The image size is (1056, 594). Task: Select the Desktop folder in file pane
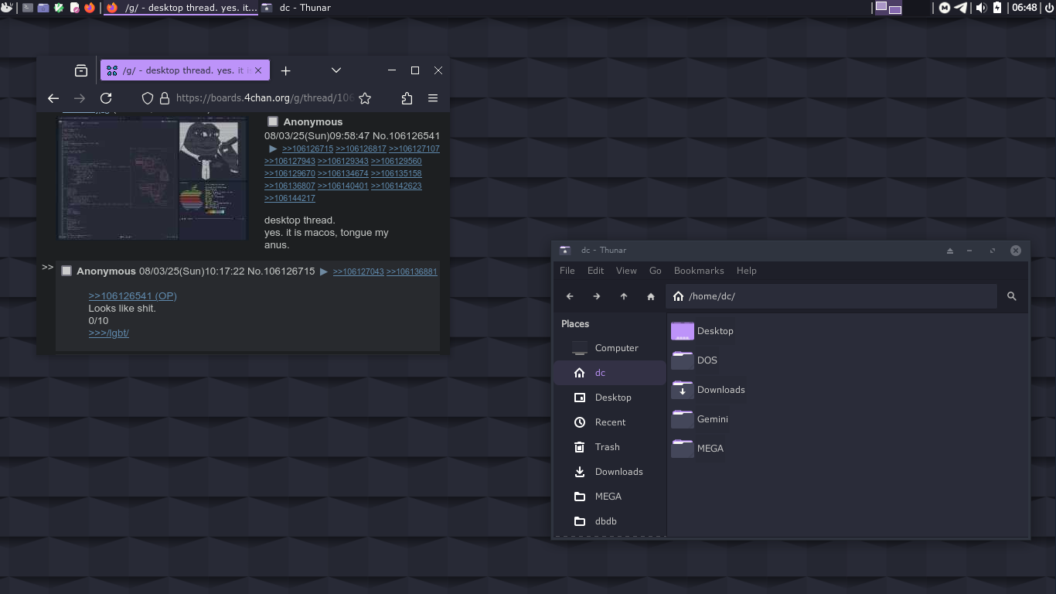click(x=703, y=331)
